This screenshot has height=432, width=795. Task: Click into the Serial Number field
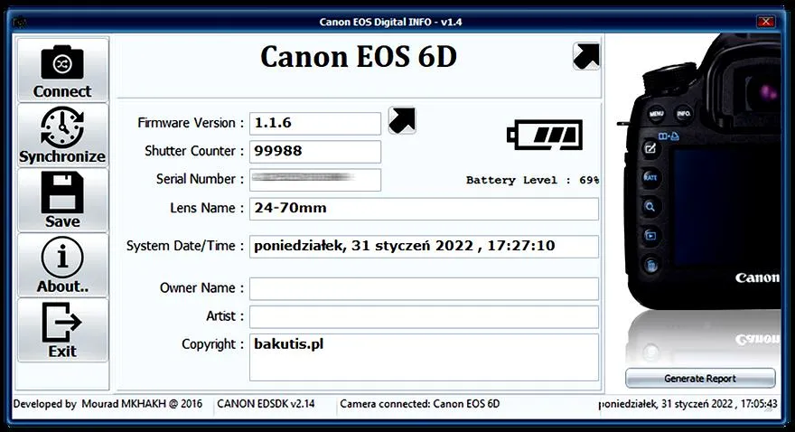tap(315, 180)
